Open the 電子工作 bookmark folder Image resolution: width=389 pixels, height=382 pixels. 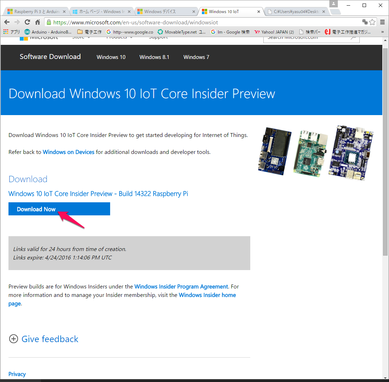click(x=89, y=32)
